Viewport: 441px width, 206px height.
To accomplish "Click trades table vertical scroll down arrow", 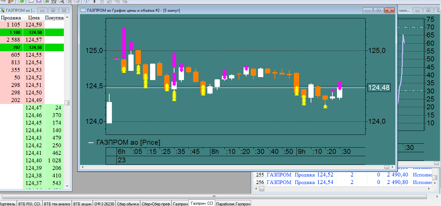I will click(435, 183).
